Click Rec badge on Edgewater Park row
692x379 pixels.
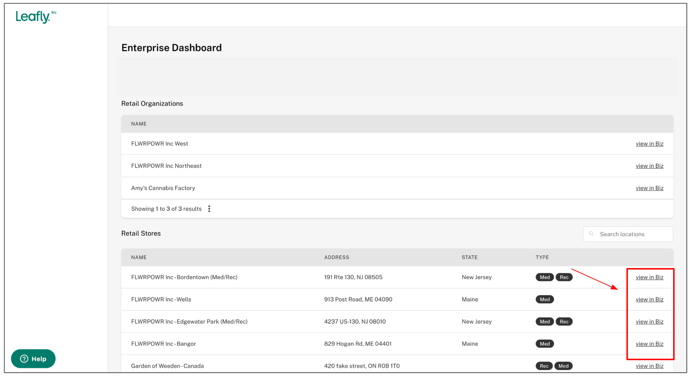(564, 322)
